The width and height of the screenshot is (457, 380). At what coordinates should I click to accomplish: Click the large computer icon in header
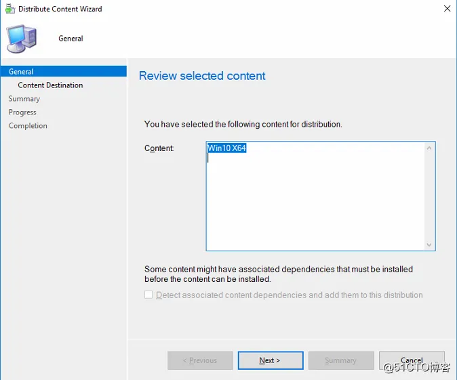tap(22, 38)
